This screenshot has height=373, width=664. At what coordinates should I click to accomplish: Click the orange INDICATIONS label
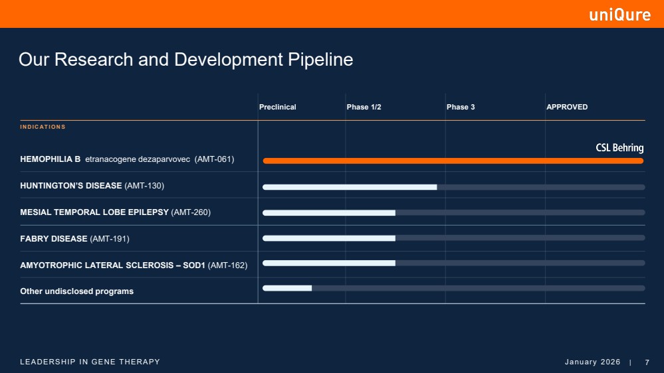click(x=43, y=127)
